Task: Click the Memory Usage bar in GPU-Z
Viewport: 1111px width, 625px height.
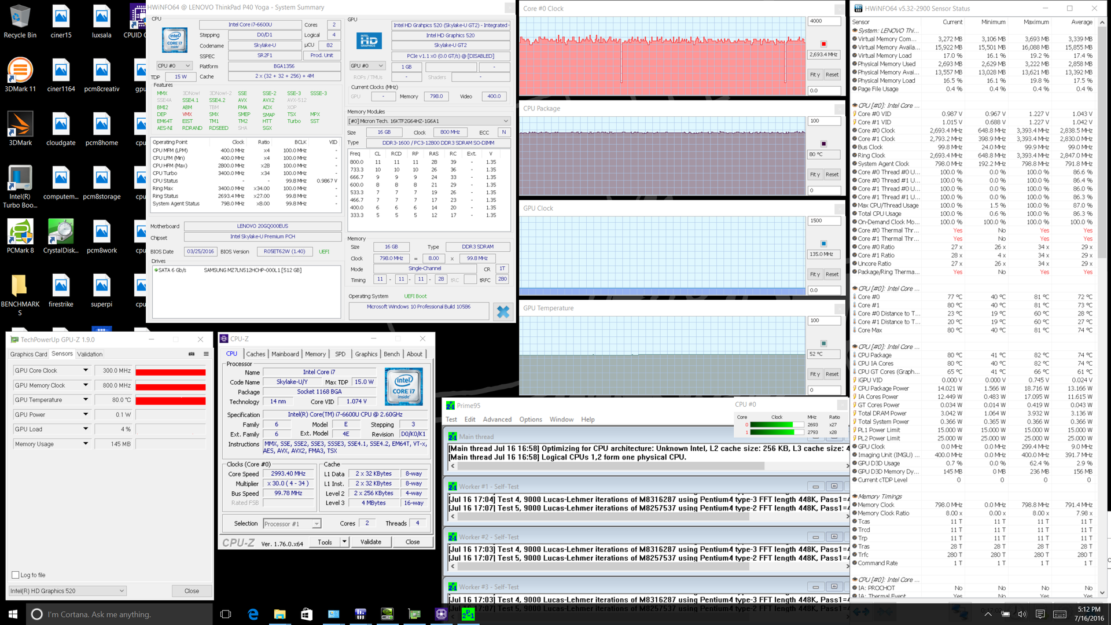Action: pyautogui.click(x=171, y=444)
